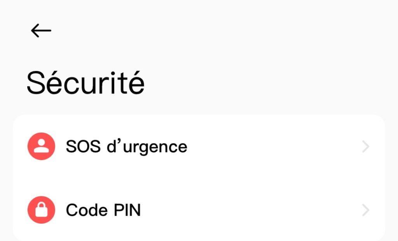
Task: Expand SOS d'urgence using its chevron
Action: click(x=365, y=147)
